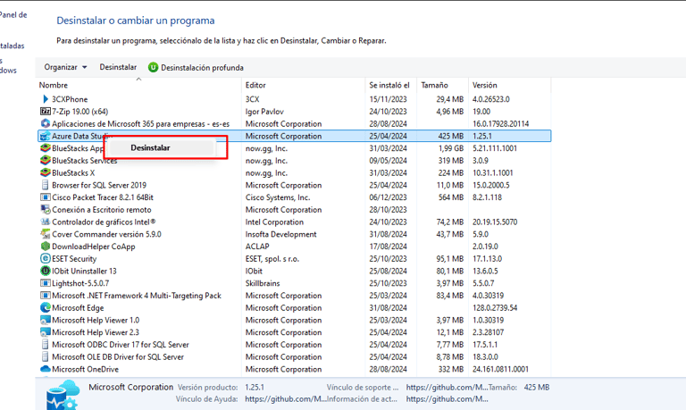The height and width of the screenshot is (410, 686).
Task: Open the Vínculo de Ayuda GitHub link
Action: tap(285, 399)
